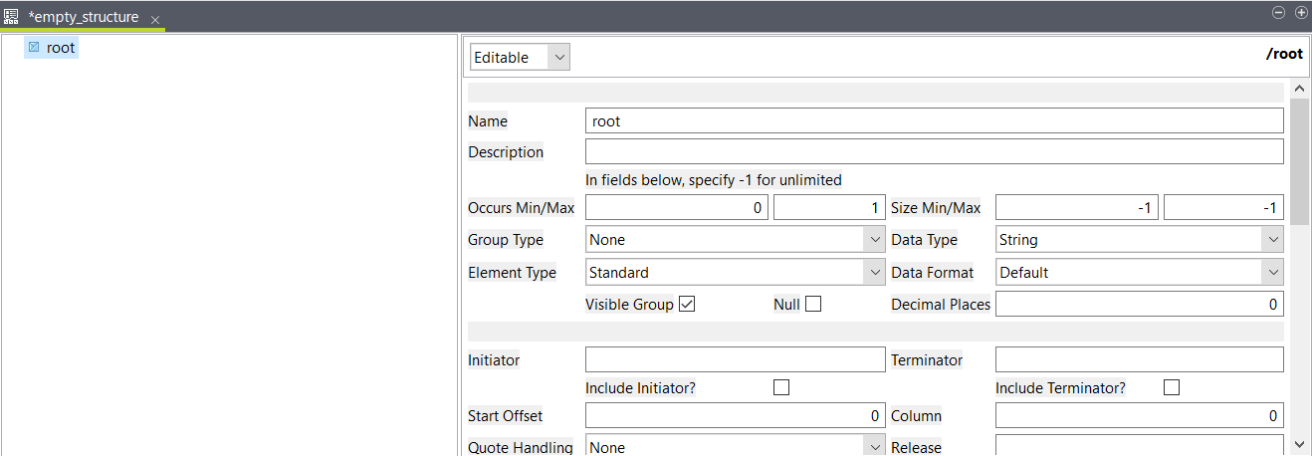
Task: Enable the Null checkbox
Action: tap(813, 305)
